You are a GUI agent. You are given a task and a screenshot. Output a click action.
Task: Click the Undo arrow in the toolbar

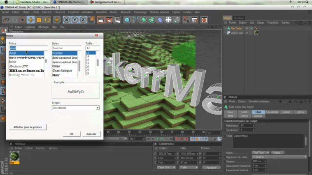pyautogui.click(x=6, y=20)
